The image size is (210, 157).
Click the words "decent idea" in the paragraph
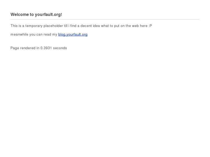click(x=90, y=26)
